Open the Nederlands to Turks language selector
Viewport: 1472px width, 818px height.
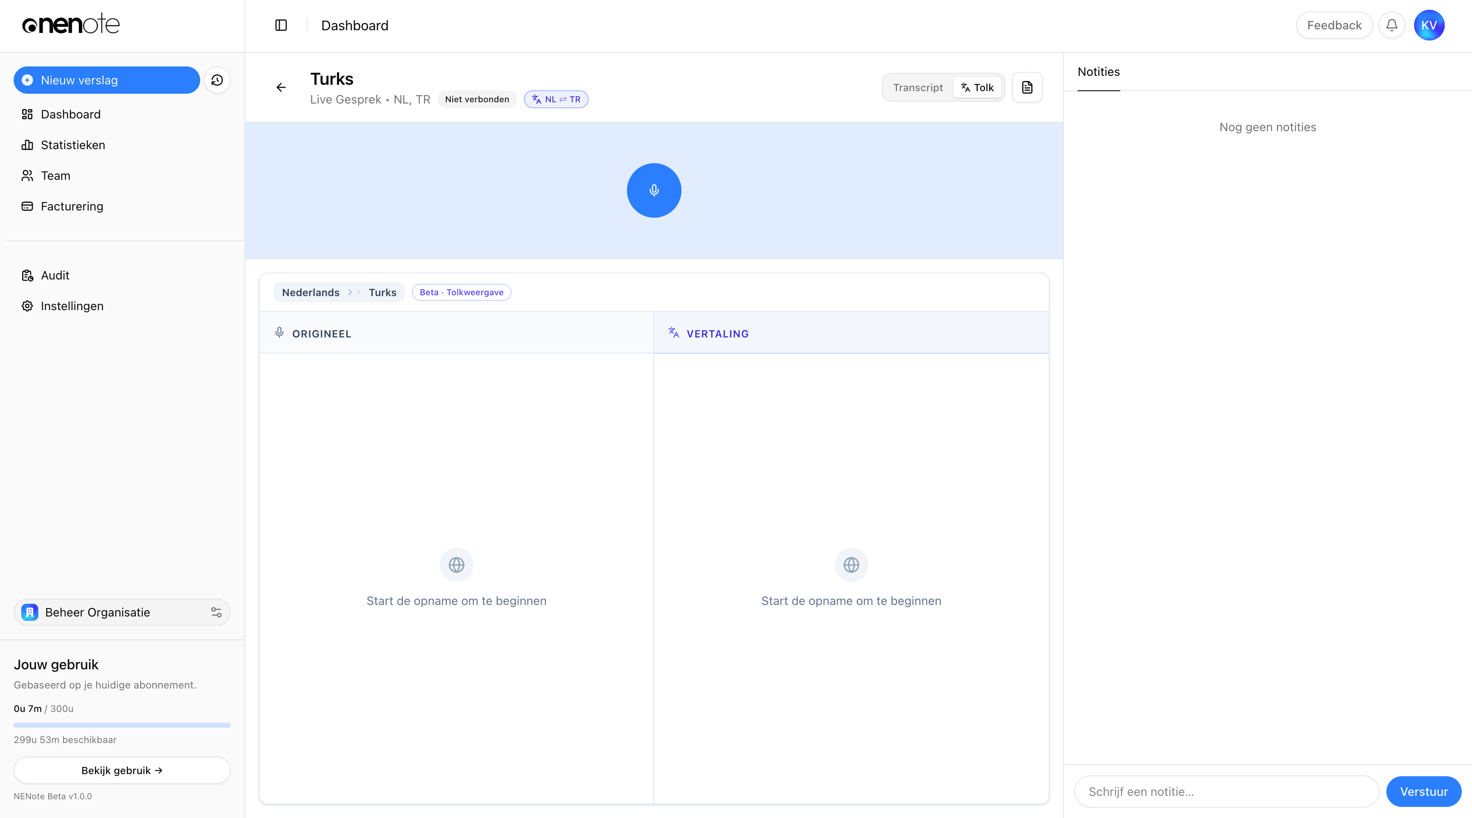(339, 292)
